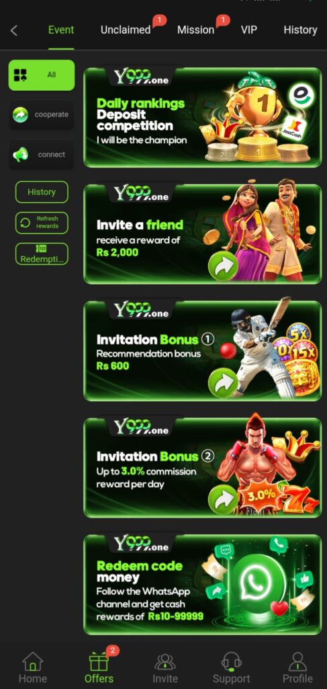Tap the Offers gift icon
327x689 pixels.
99,662
